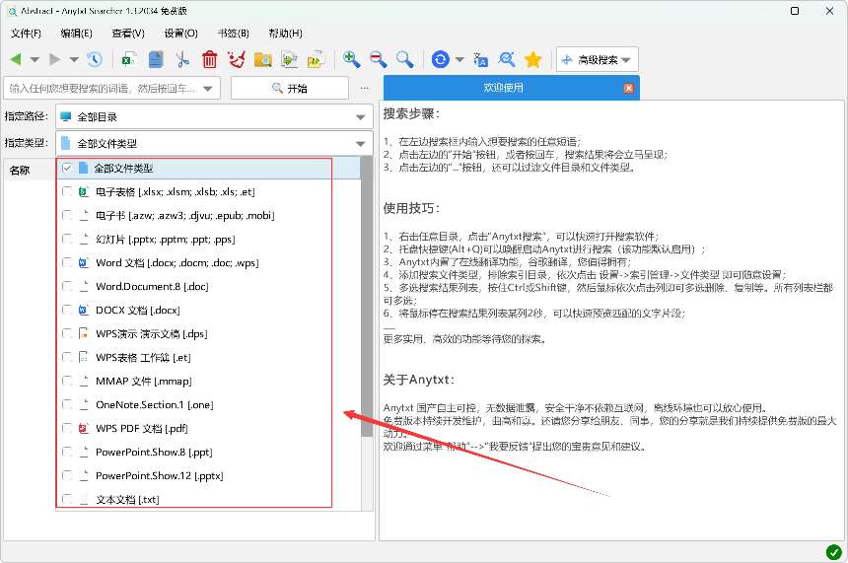Check the 文本文档 [.txt] checkbox
The height and width of the screenshot is (563, 848).
66,499
